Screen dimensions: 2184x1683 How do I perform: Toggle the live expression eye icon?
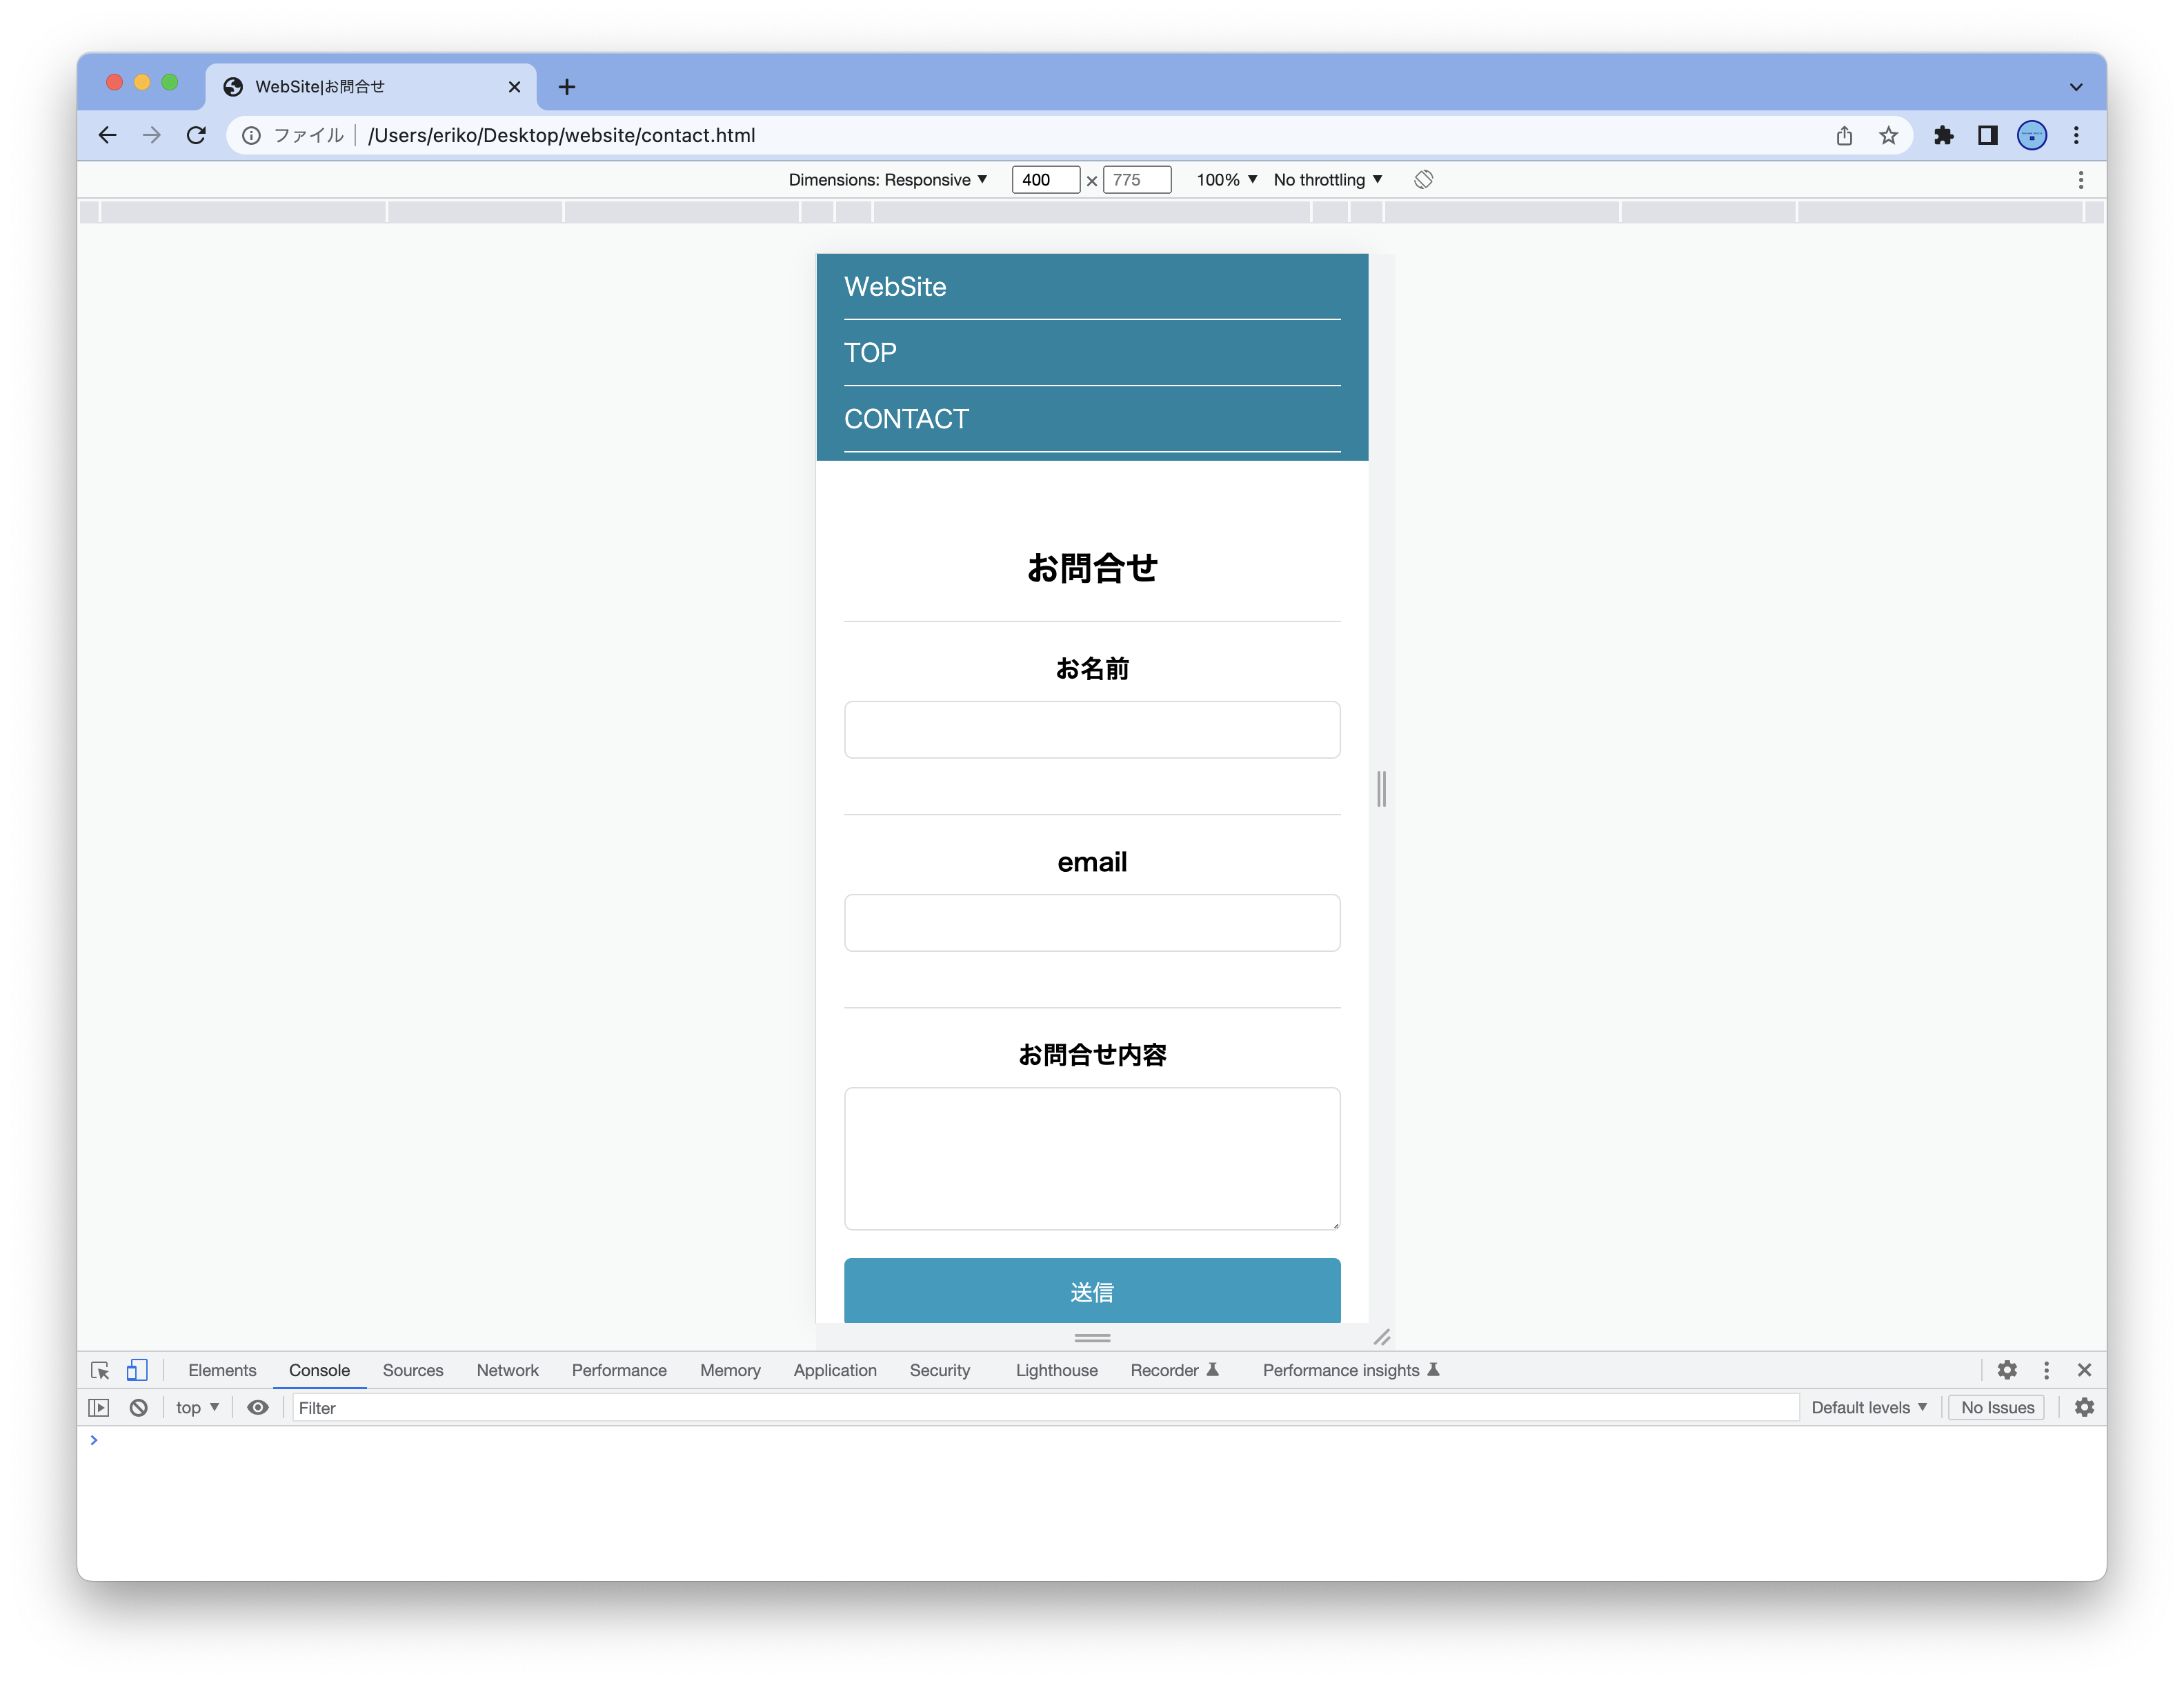(258, 1408)
